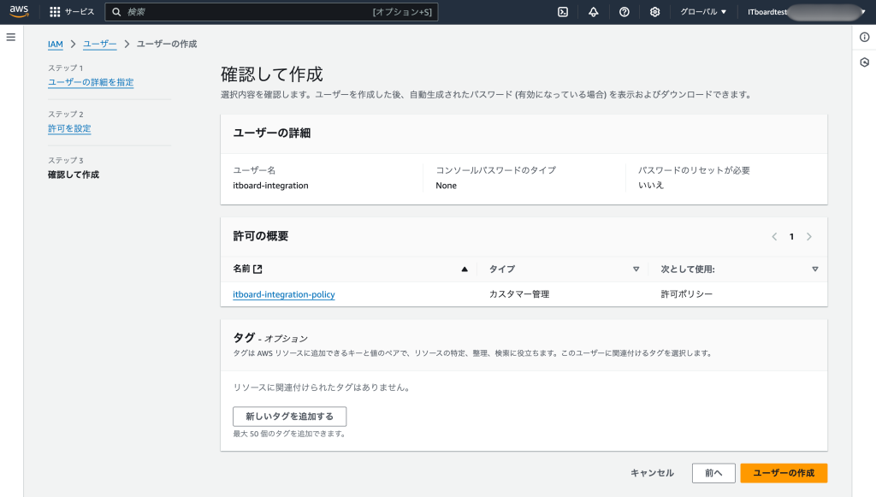Click the ユーザーの作成 button
The image size is (876, 497).
pyautogui.click(x=784, y=473)
